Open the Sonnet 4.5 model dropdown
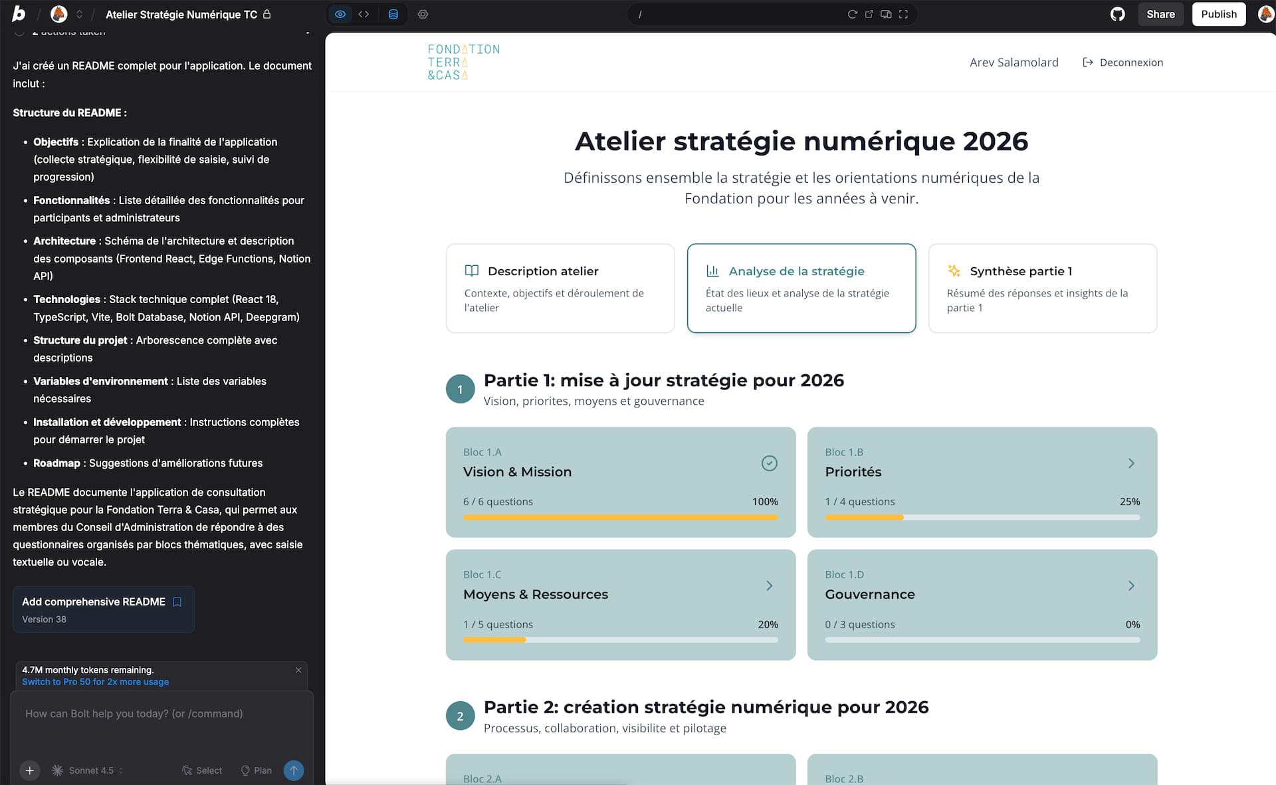Image resolution: width=1276 pixels, height=785 pixels. pyautogui.click(x=88, y=770)
